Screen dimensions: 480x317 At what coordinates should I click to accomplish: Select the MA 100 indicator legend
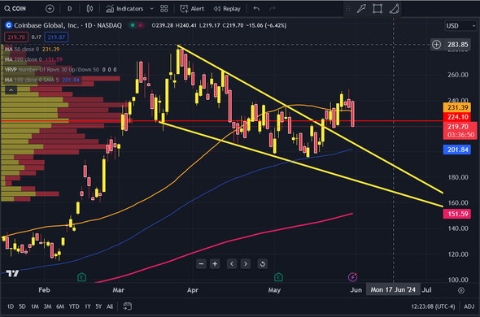point(42,80)
